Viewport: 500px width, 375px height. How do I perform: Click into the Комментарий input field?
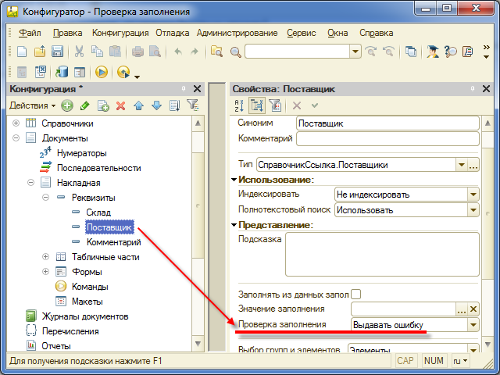point(387,139)
